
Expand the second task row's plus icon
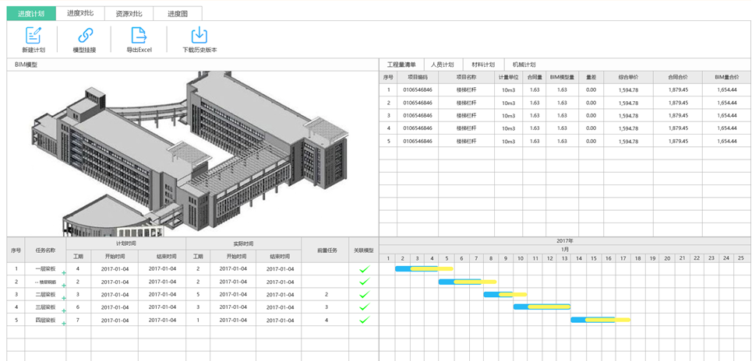(x=64, y=286)
